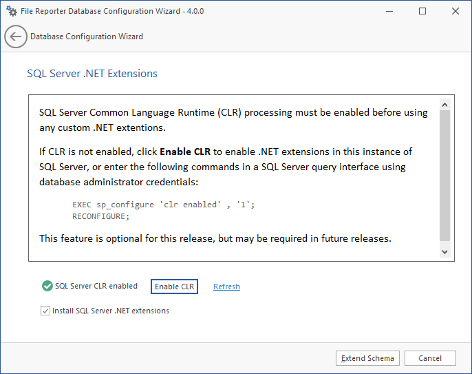Screen dimensions: 472x374
Task: Minimize the wizard window
Action: 390,11
